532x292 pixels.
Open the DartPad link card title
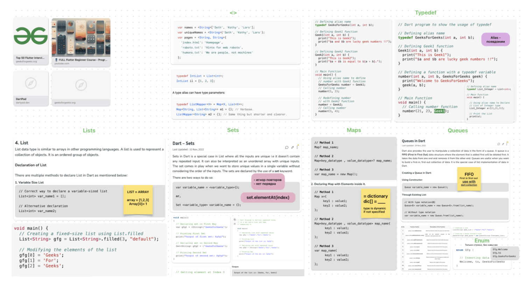pos(21,99)
